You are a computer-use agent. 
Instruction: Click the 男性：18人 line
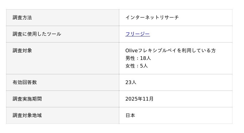138,58
